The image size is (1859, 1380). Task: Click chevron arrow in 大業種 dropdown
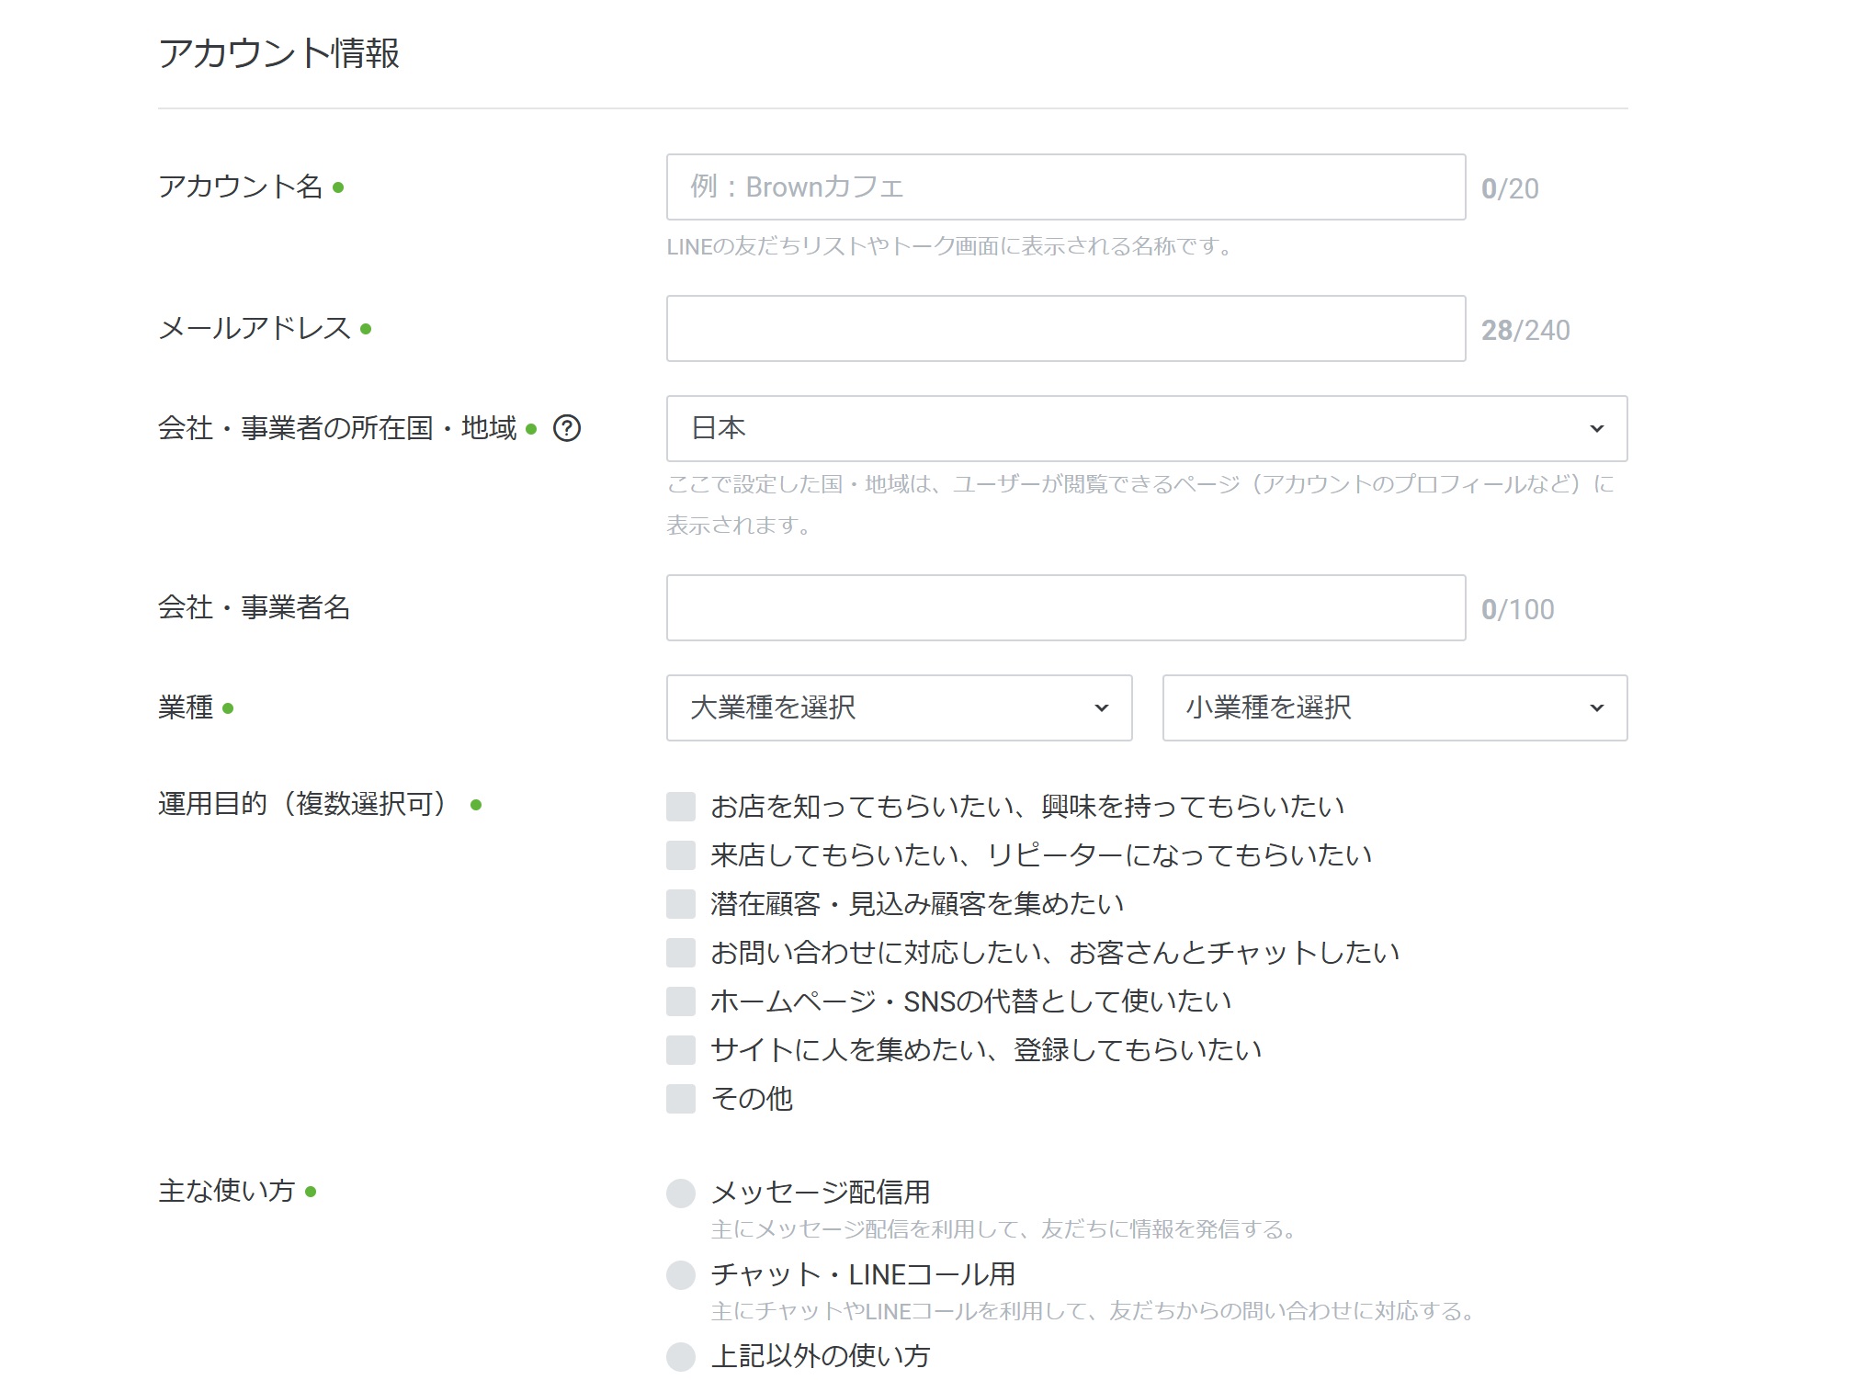click(x=1102, y=708)
